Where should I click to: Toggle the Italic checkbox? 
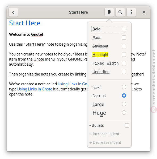tap(124, 38)
